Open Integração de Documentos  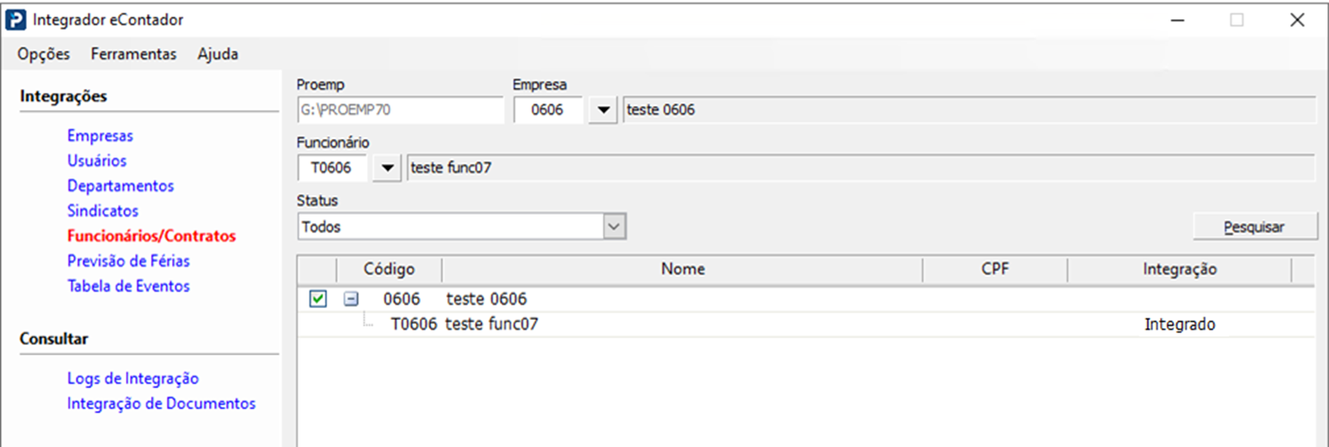tap(161, 404)
